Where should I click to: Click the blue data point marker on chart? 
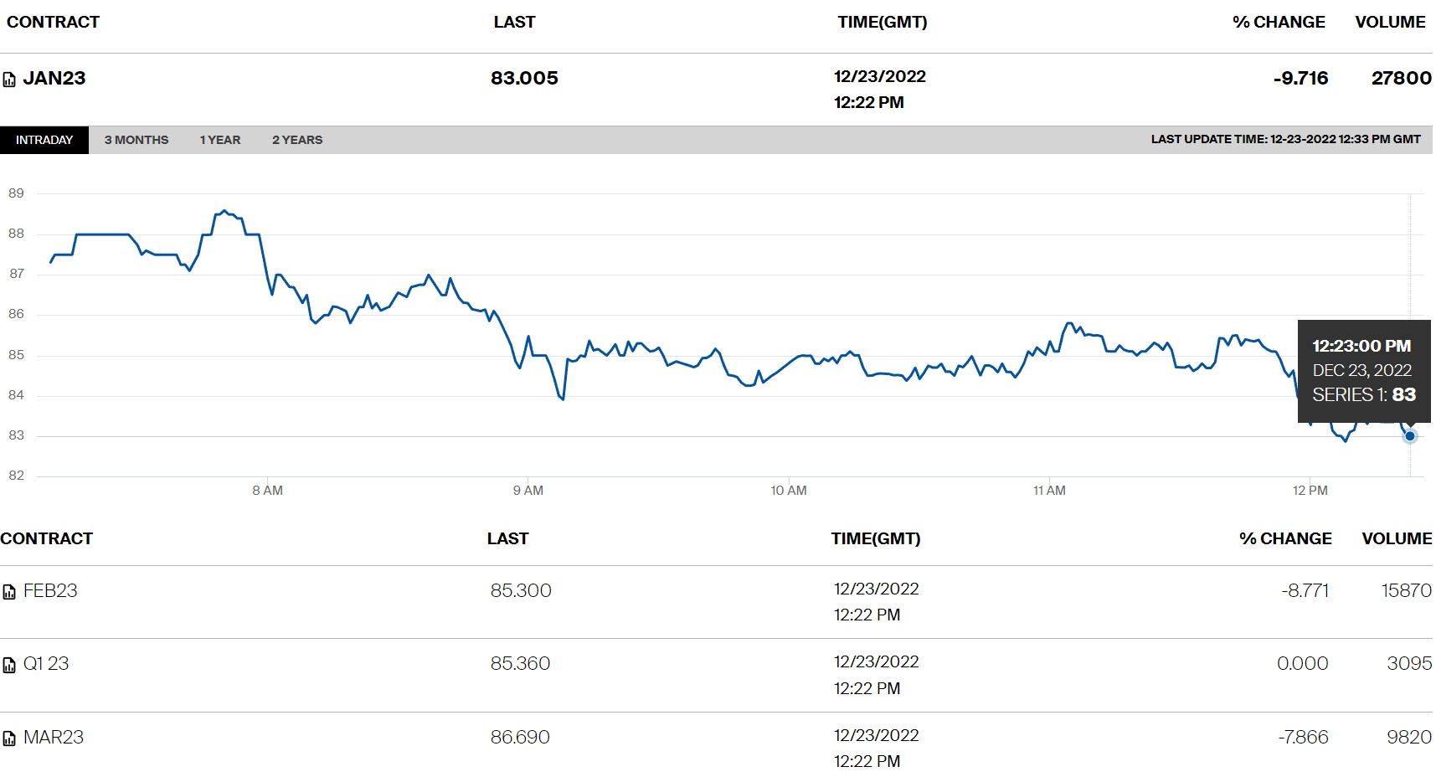(x=1410, y=436)
